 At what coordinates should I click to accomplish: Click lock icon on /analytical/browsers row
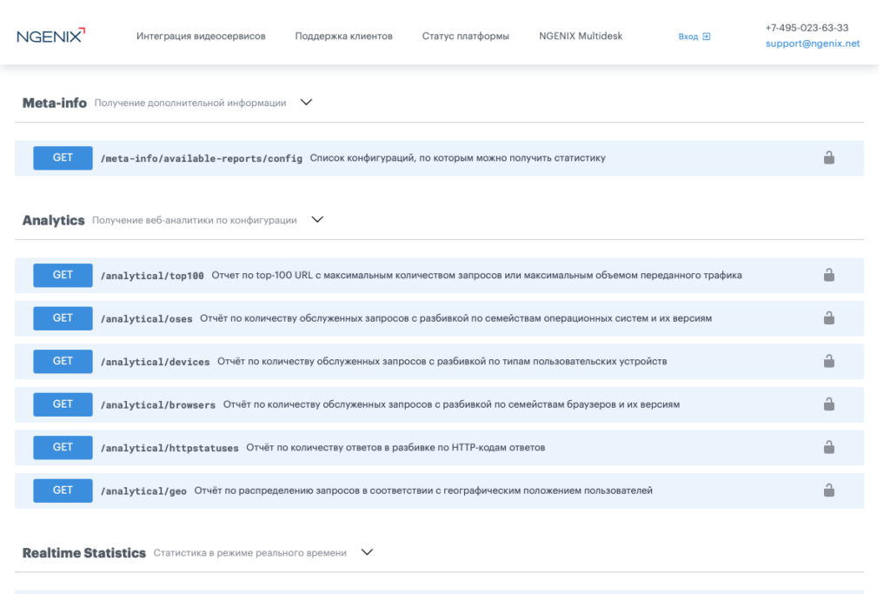tap(829, 404)
